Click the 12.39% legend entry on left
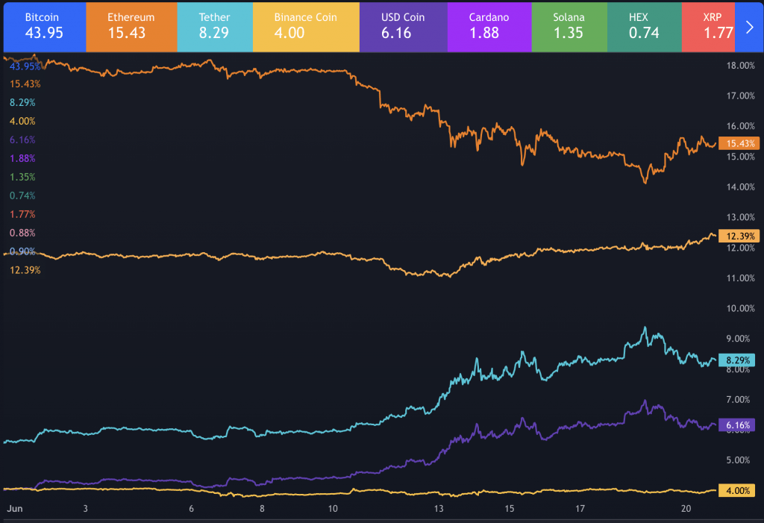The height and width of the screenshot is (523, 764). tap(25, 270)
